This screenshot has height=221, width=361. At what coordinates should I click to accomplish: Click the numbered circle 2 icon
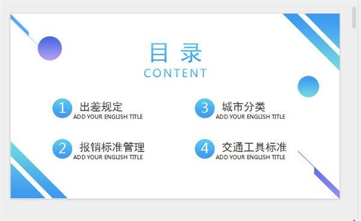(x=63, y=149)
